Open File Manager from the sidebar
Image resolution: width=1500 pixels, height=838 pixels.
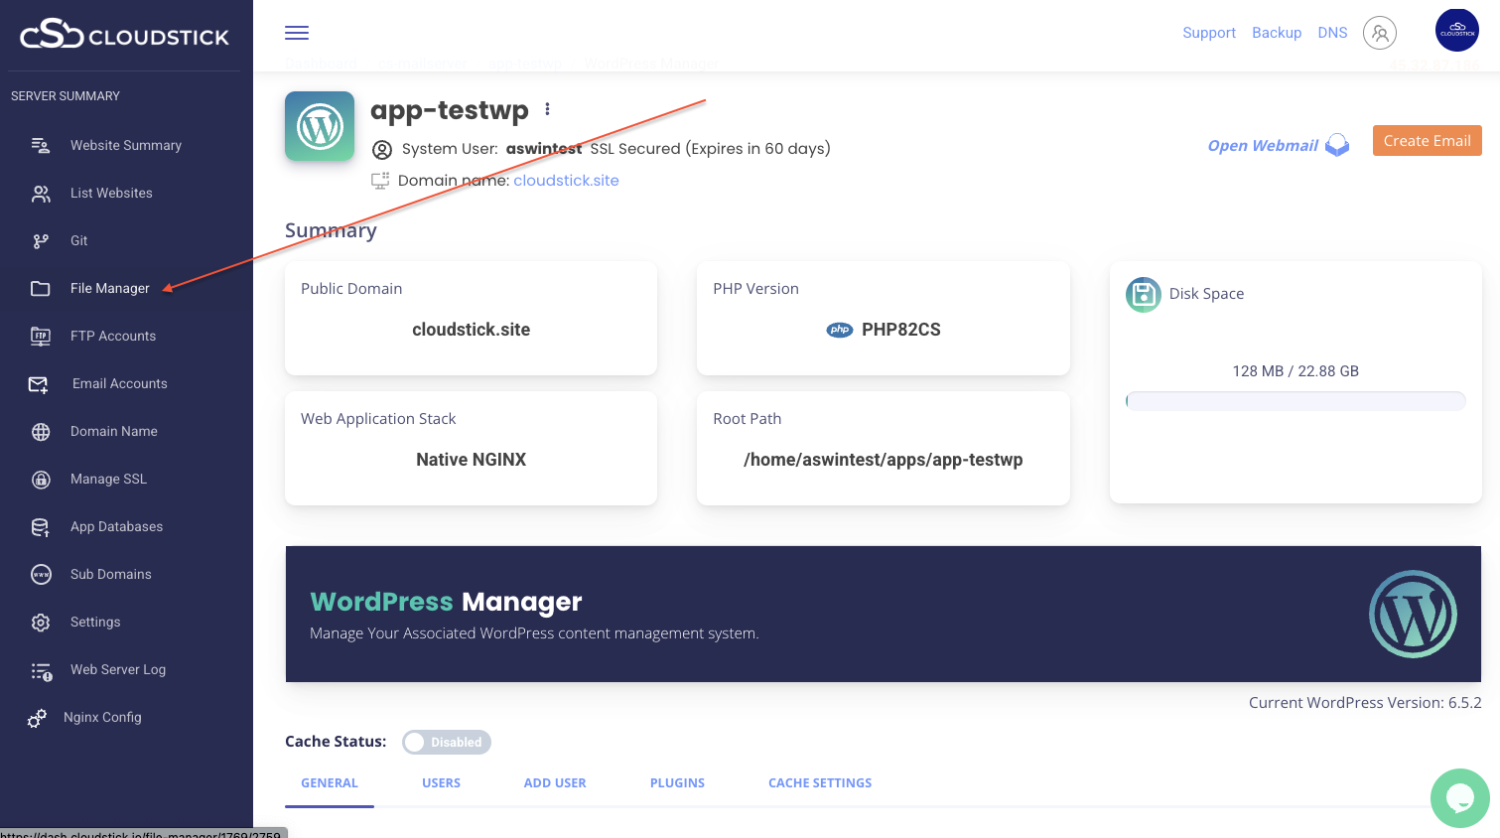click(x=109, y=288)
